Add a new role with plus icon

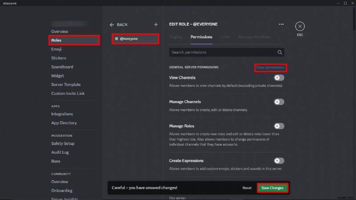click(156, 24)
